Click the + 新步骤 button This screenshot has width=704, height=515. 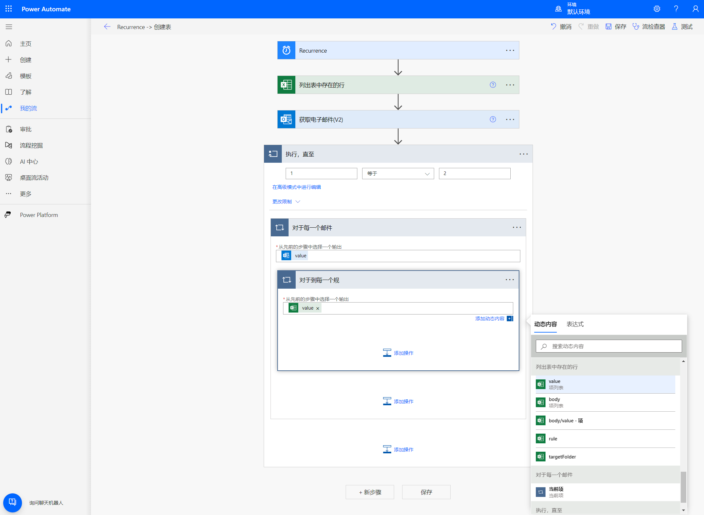[x=370, y=492]
